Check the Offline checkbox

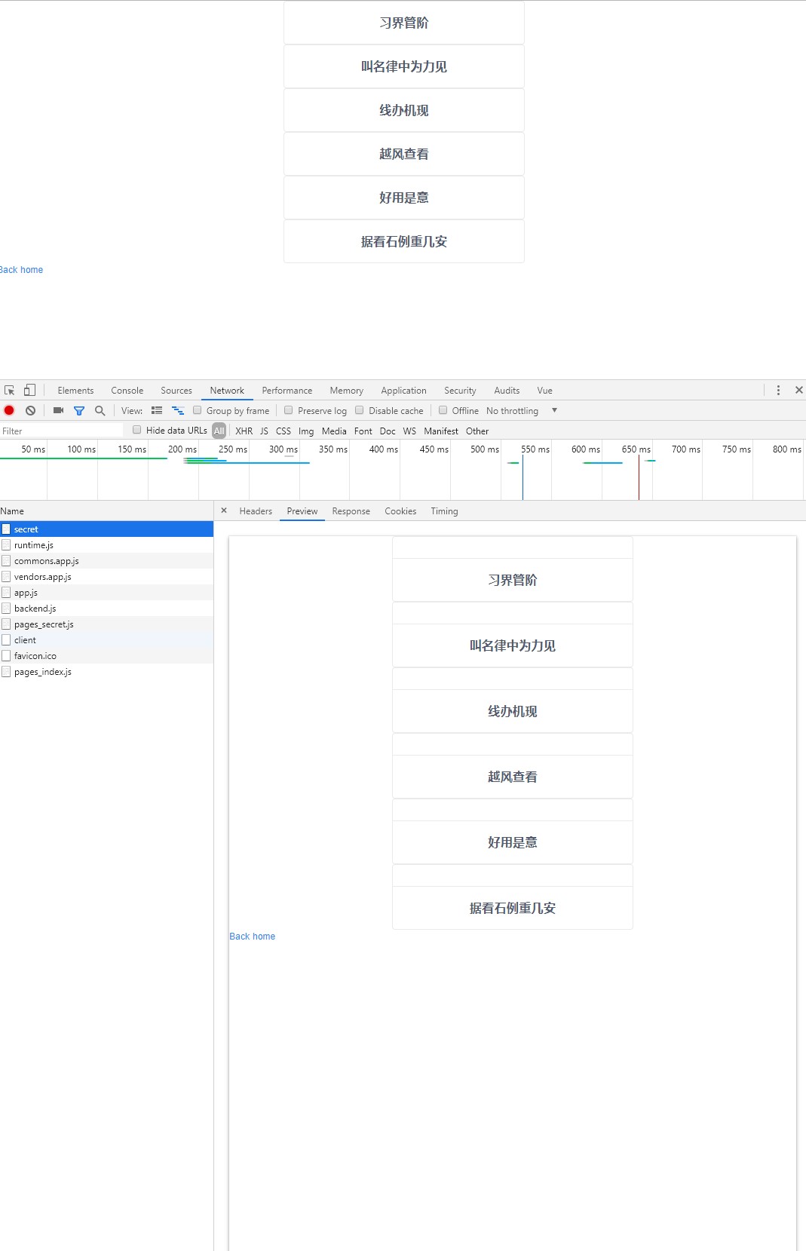point(443,410)
